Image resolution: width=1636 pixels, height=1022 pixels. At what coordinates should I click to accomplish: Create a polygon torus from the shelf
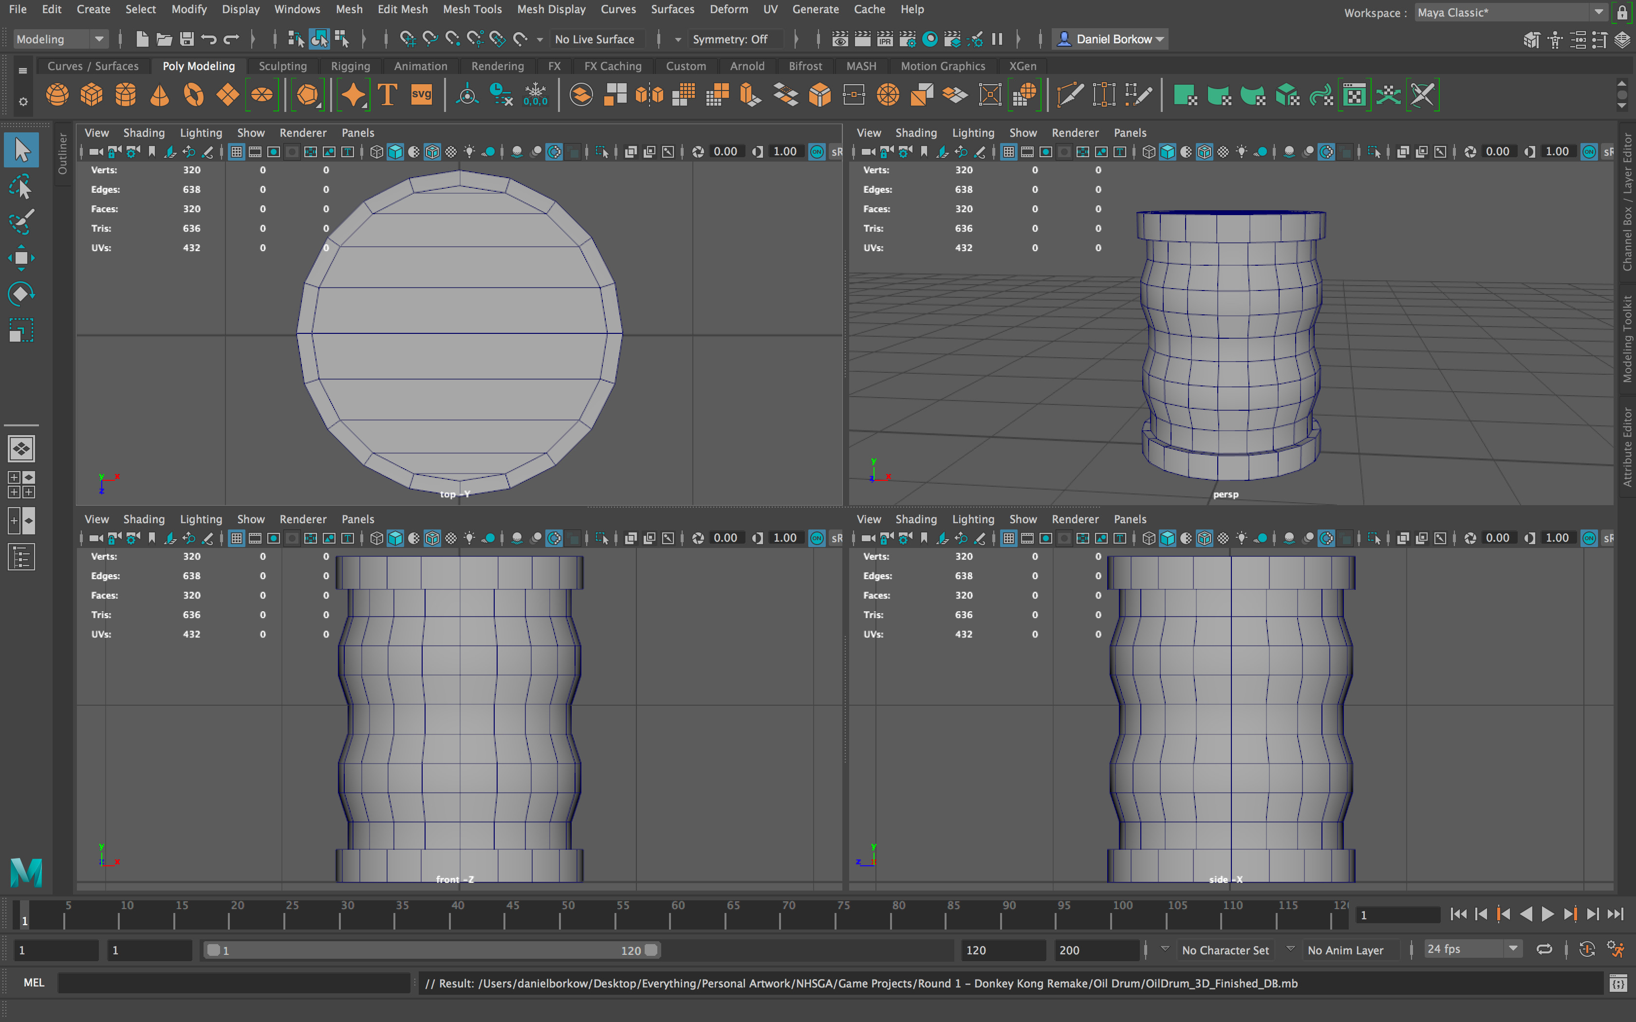point(193,94)
